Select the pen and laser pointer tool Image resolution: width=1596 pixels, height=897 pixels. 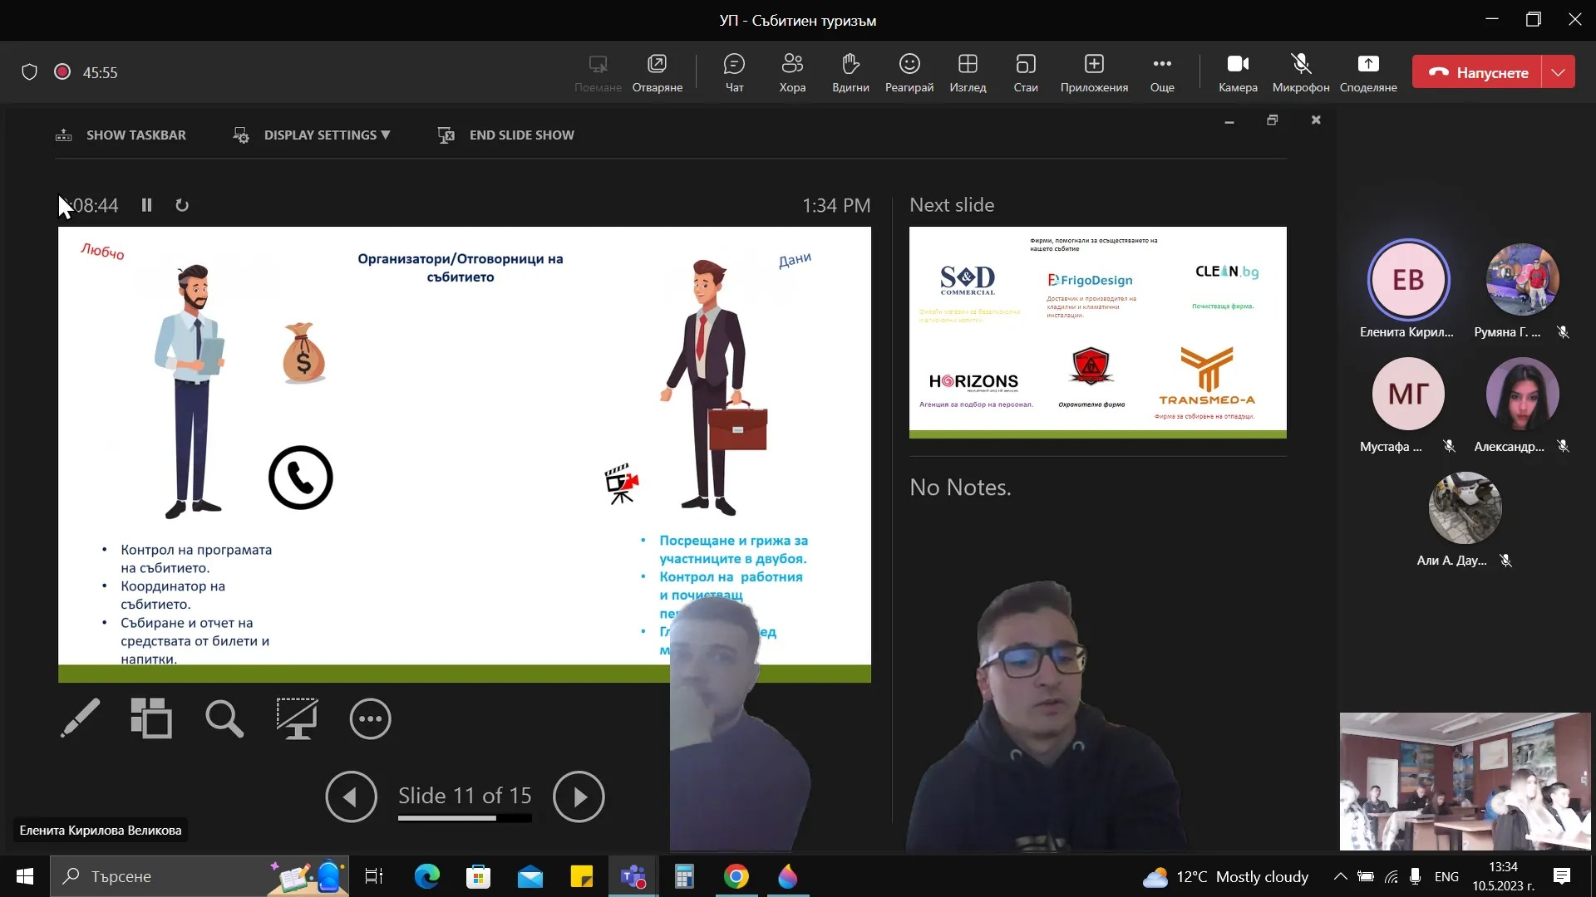pyautogui.click(x=80, y=718)
